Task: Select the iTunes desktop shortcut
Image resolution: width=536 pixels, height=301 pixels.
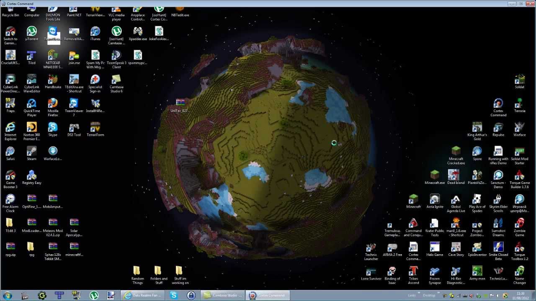Action: tap(95, 33)
